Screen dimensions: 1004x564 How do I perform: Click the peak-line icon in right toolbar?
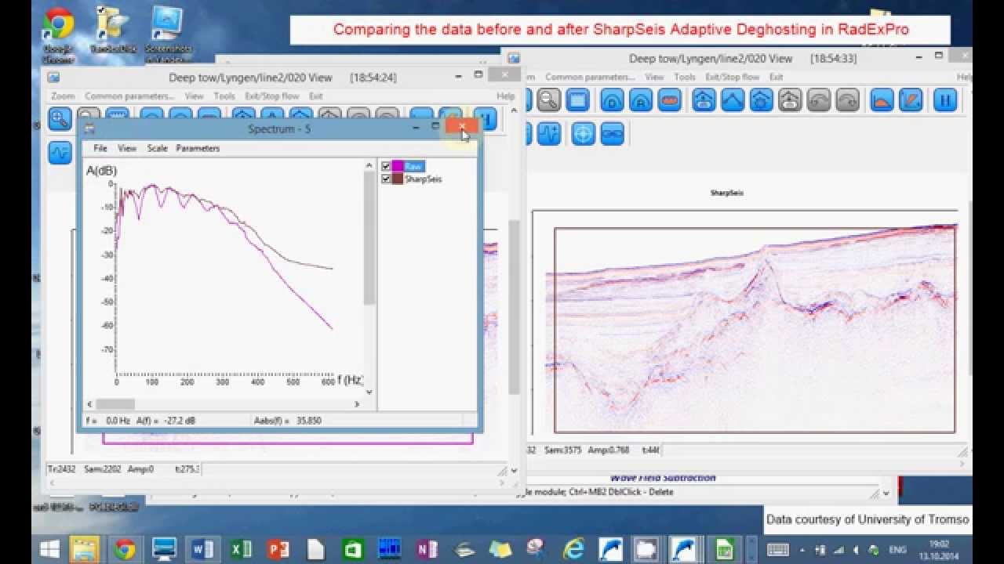733,100
